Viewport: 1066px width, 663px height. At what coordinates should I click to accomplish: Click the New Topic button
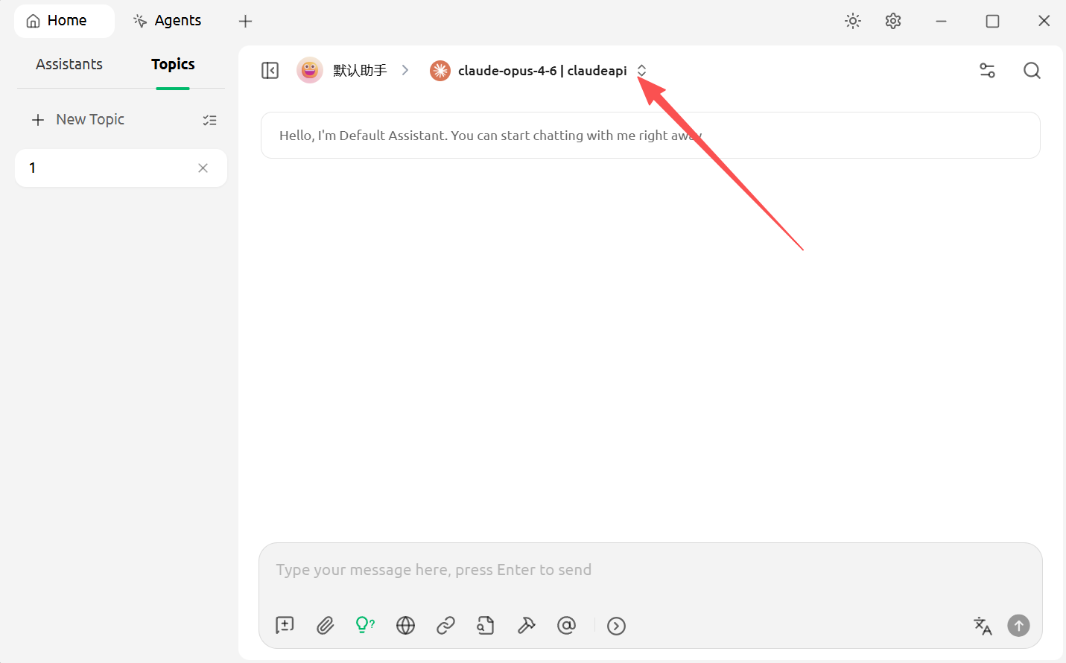[x=79, y=120]
